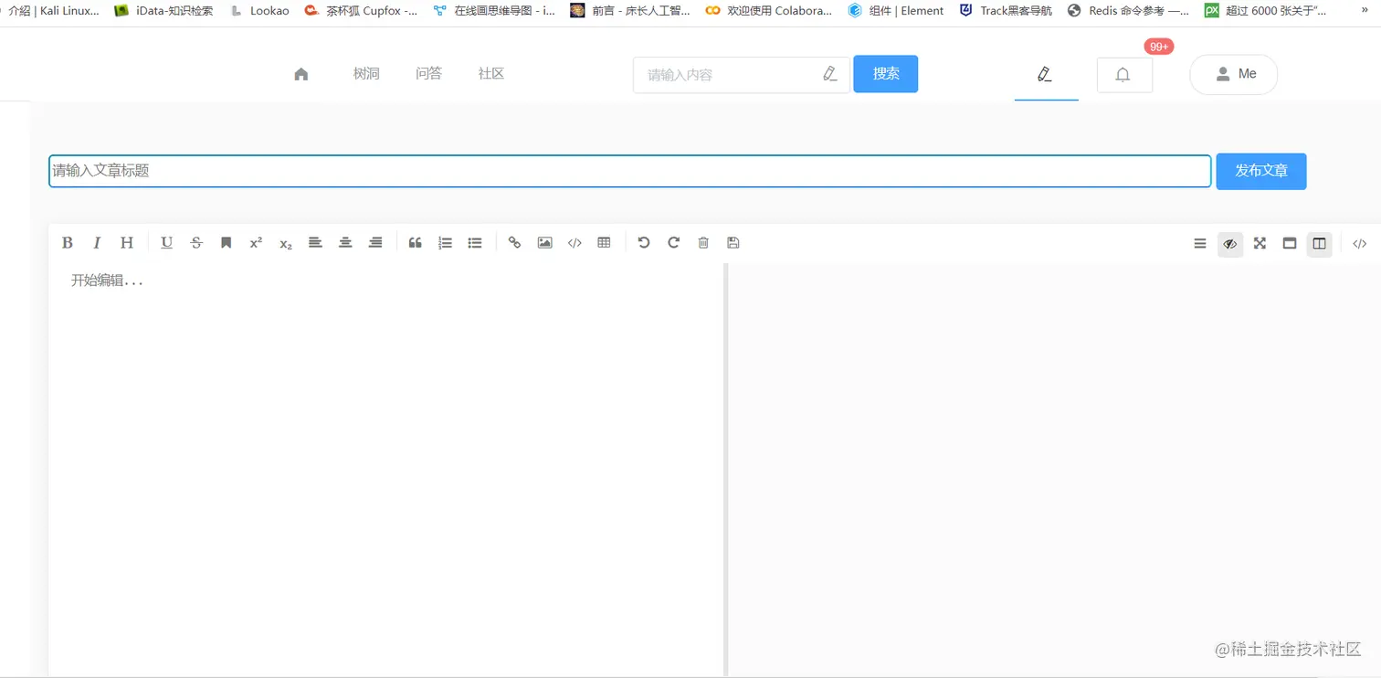
Task: Open the heading (H) level menu
Action: 127,243
